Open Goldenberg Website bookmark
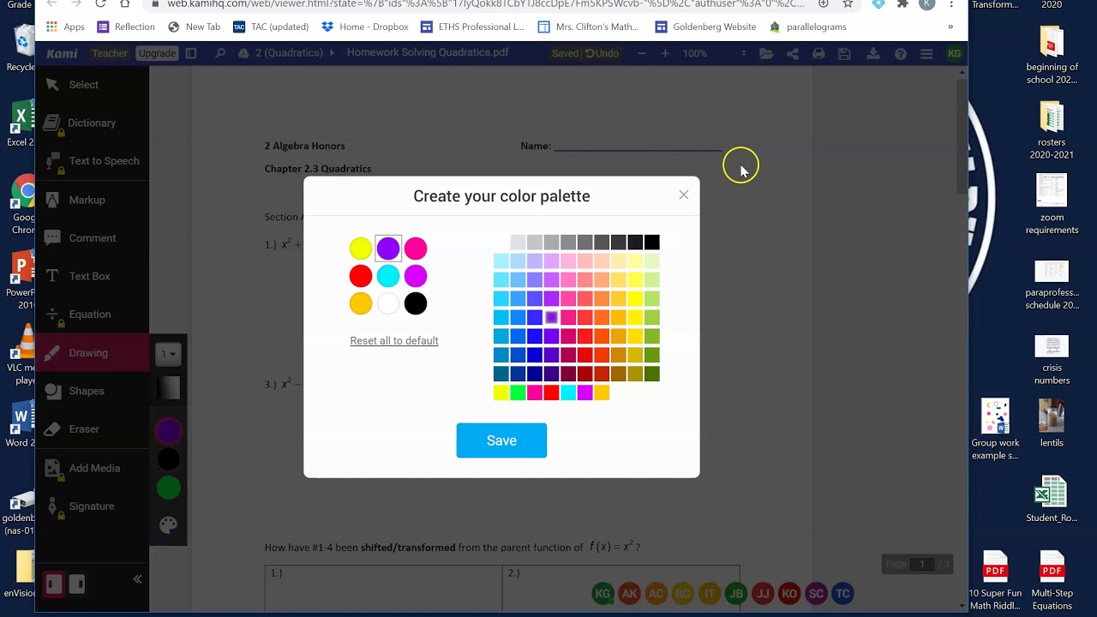 705,27
